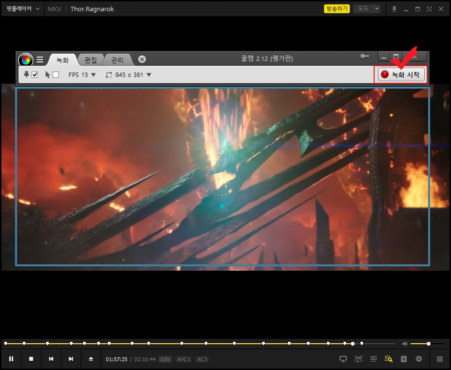Click the S/W decoder badge
Image resolution: width=451 pixels, height=370 pixels.
click(x=165, y=359)
